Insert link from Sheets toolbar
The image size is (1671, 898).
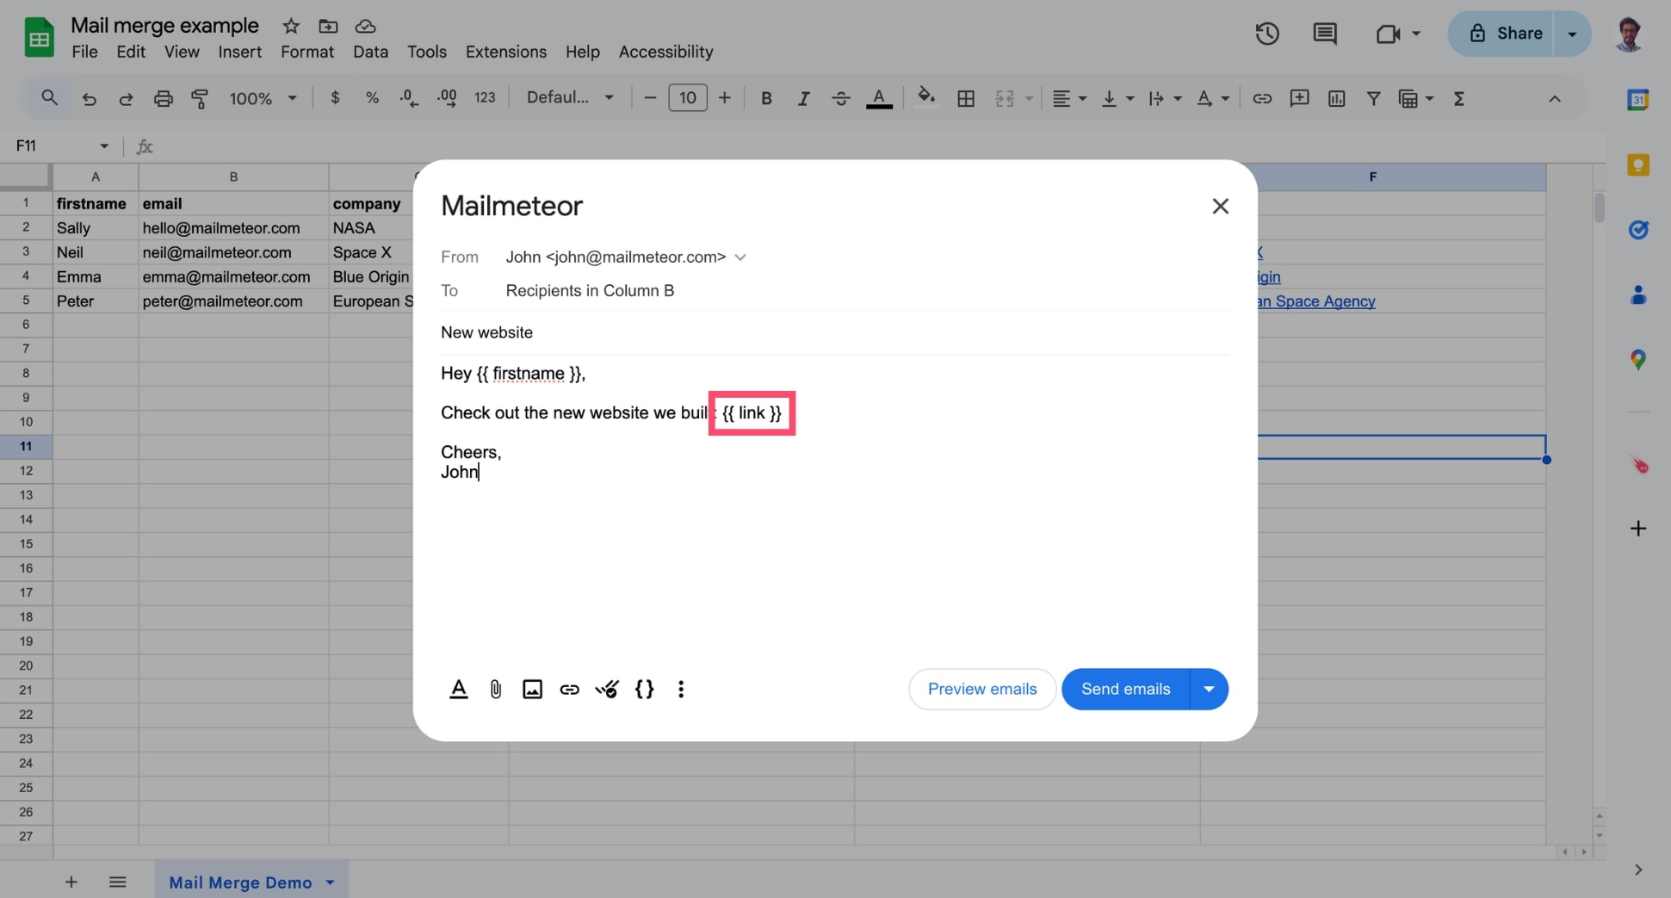pos(1262,98)
